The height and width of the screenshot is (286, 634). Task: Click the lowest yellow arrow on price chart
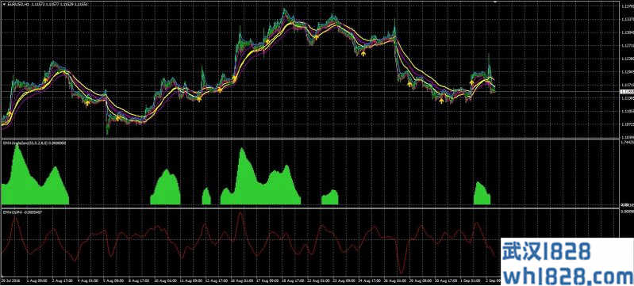(117, 118)
